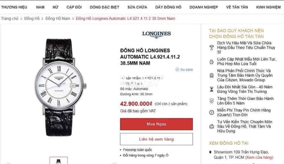284x164 pixels.
Task: Open the DÒNG ĐẶC BIỆT menu
Action: point(104,7)
